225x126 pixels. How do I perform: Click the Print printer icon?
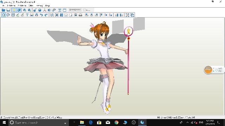point(81,15)
